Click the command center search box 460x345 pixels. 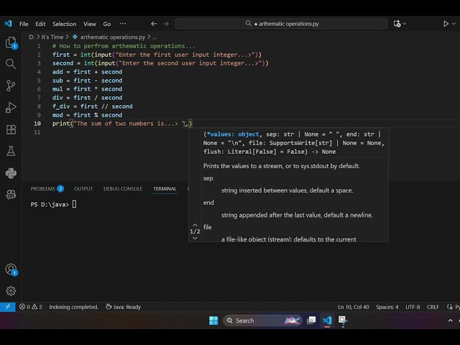point(281,24)
